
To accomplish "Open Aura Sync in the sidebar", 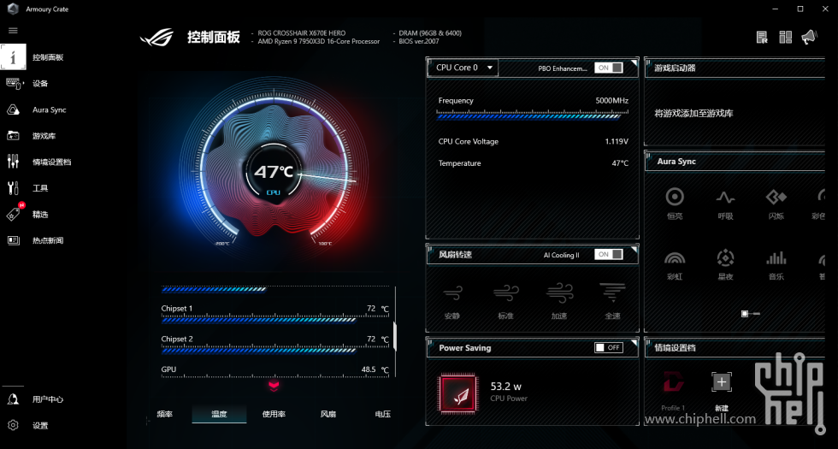I will [50, 109].
